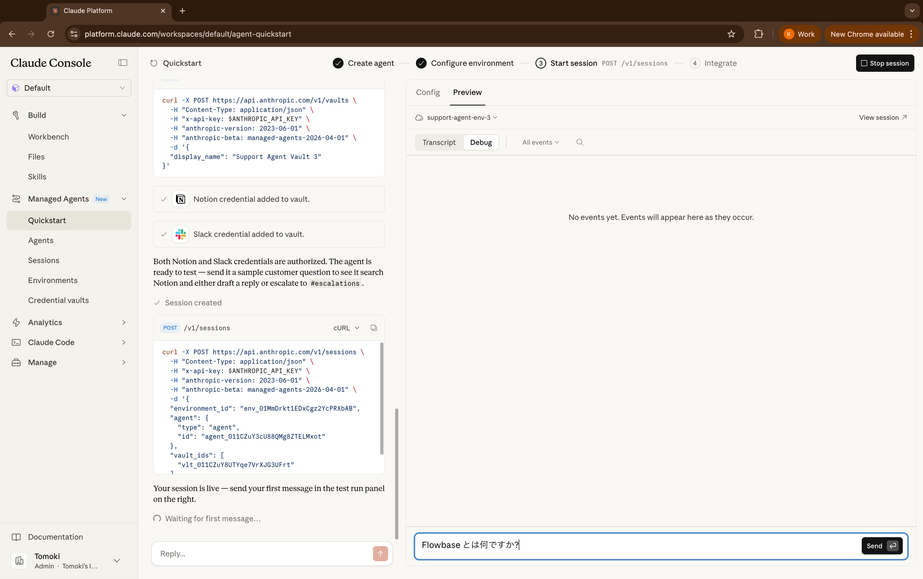Open Workbench in the sidebar
The width and height of the screenshot is (923, 579).
[x=49, y=137]
